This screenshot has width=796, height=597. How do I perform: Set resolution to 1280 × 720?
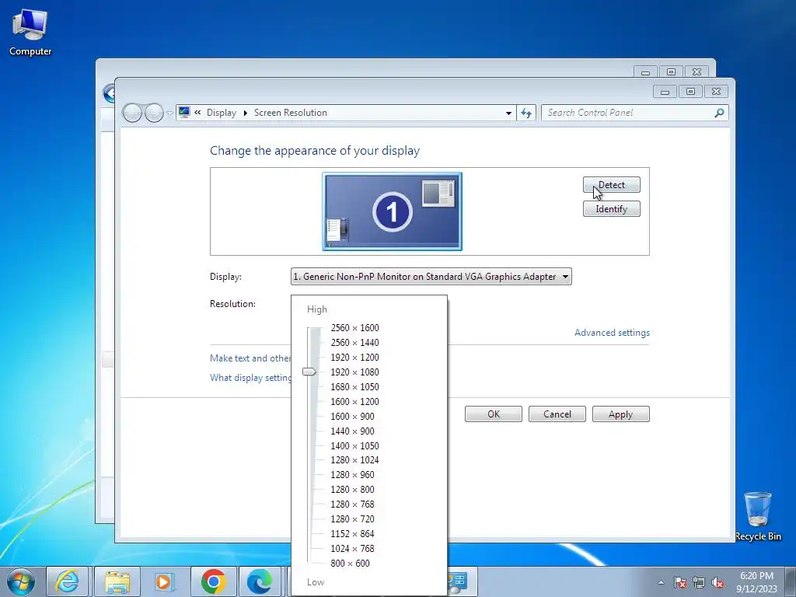click(x=353, y=518)
